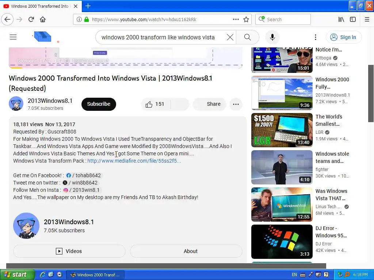Open Instagram link 2013win8.1
The width and height of the screenshot is (374, 280).
tap(81, 190)
